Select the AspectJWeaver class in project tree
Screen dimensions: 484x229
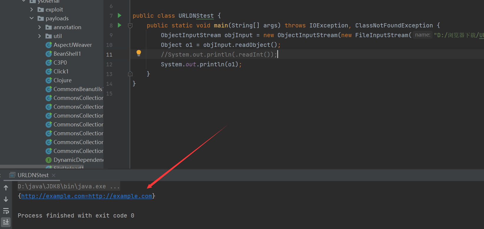(72, 45)
